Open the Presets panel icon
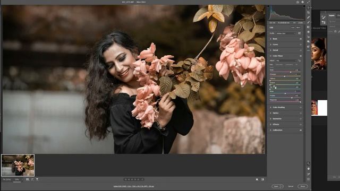Screen dimensions: 340x191 (x=308, y=46)
